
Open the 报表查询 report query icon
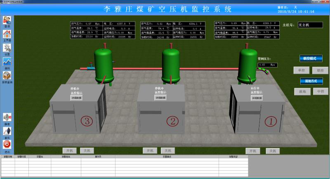(7, 76)
